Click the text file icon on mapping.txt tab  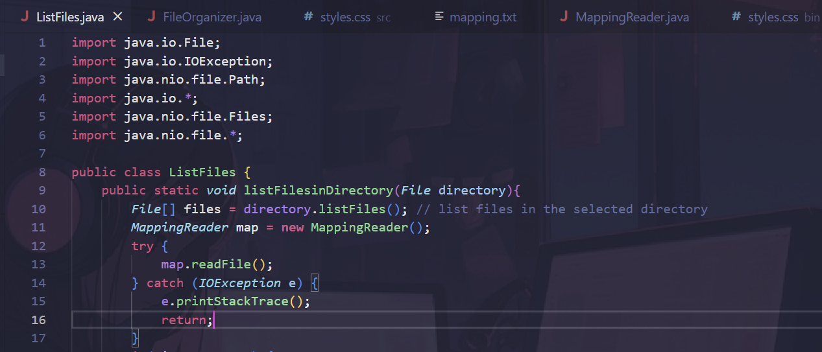439,17
